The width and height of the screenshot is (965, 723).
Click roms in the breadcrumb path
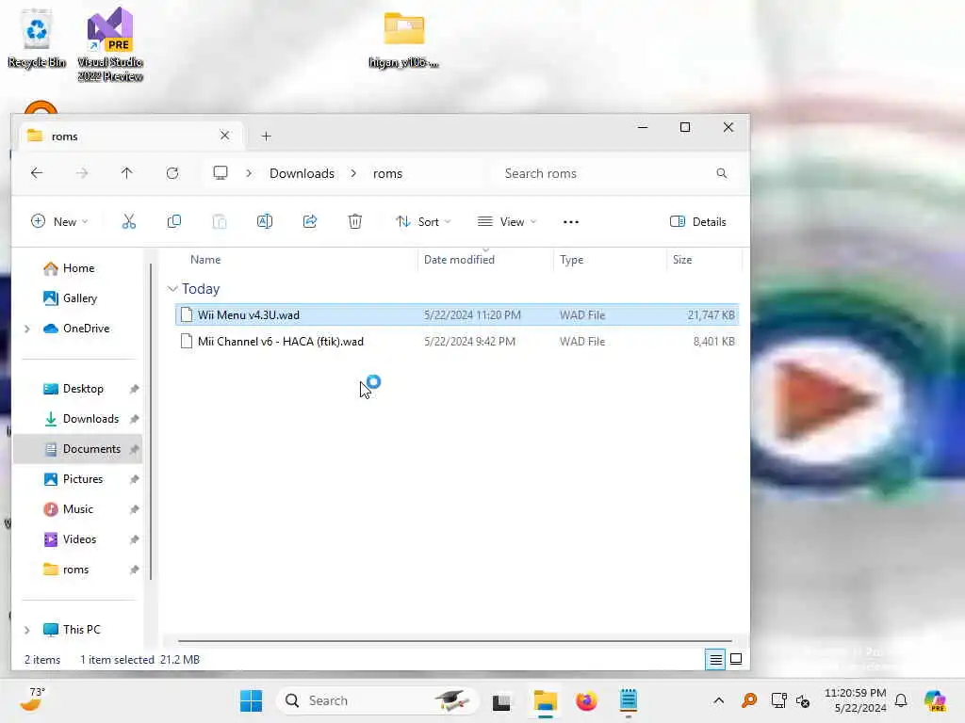coord(387,173)
